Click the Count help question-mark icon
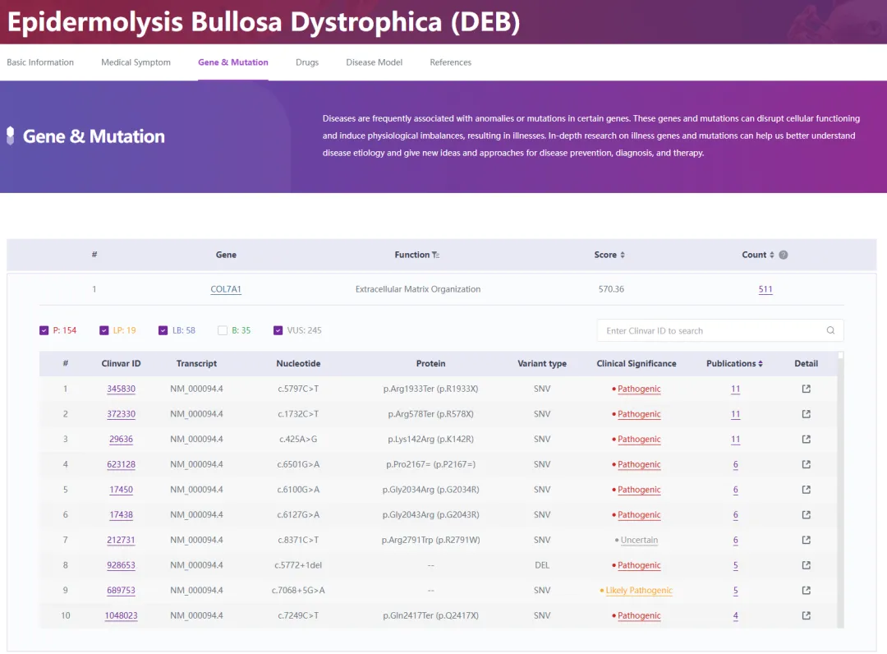 point(784,255)
